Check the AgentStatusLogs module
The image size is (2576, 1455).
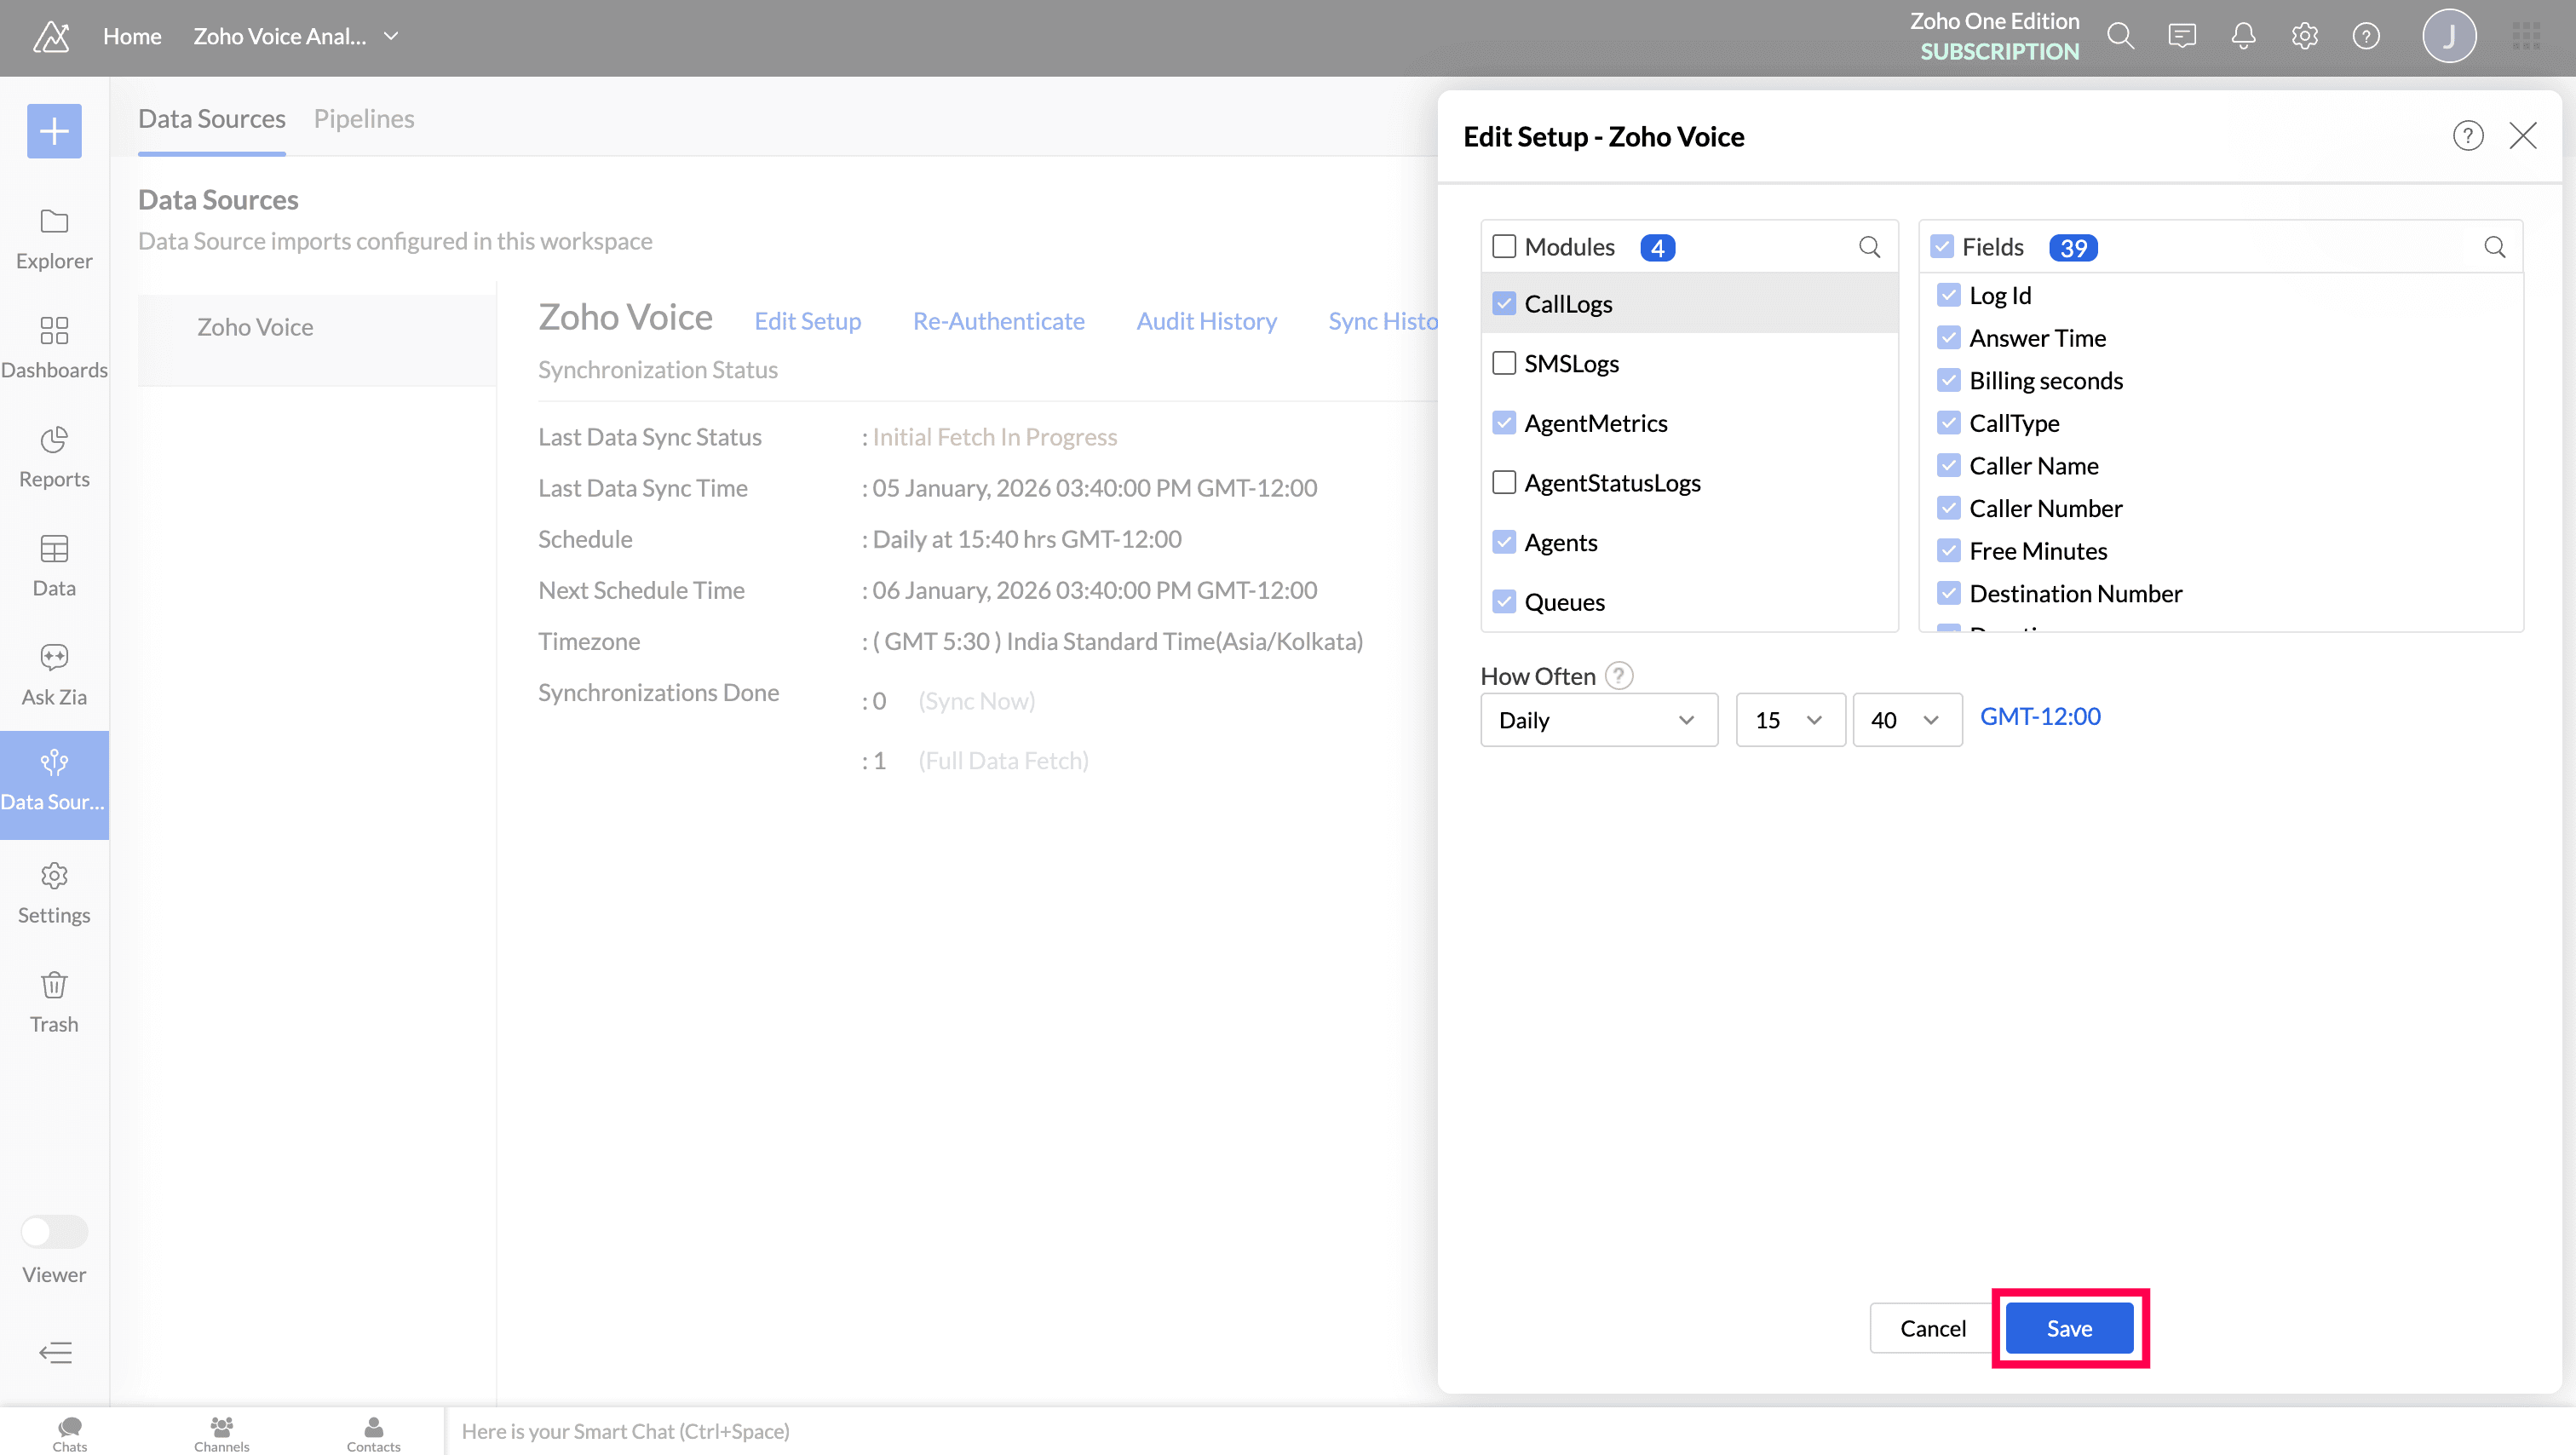coord(1503,483)
